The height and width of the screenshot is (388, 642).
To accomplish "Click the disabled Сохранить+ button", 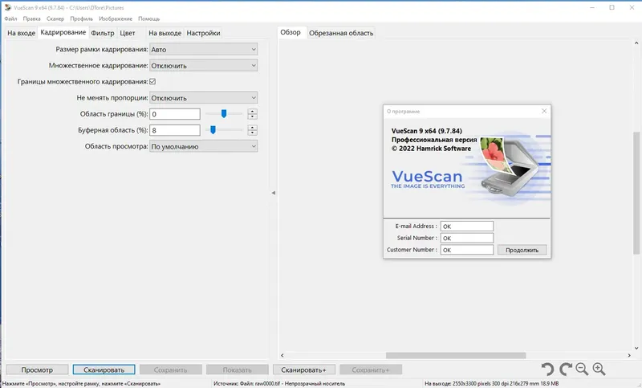I will [x=371, y=370].
